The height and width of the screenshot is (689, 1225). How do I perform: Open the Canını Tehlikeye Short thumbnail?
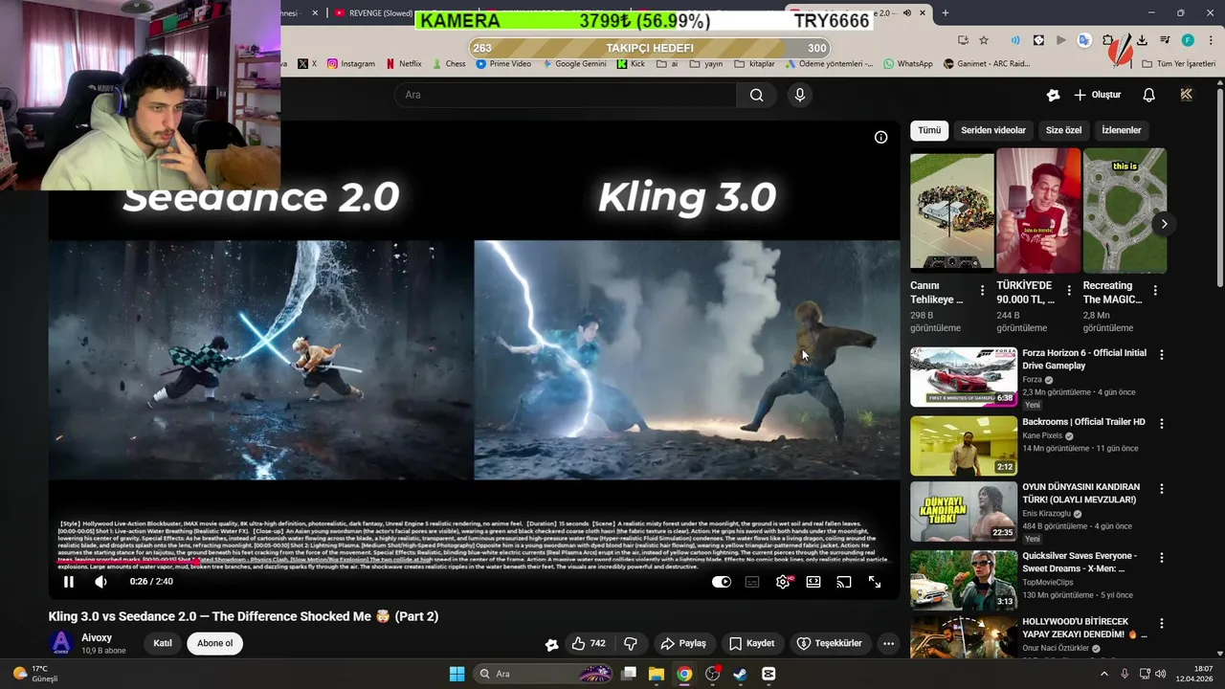tap(951, 211)
